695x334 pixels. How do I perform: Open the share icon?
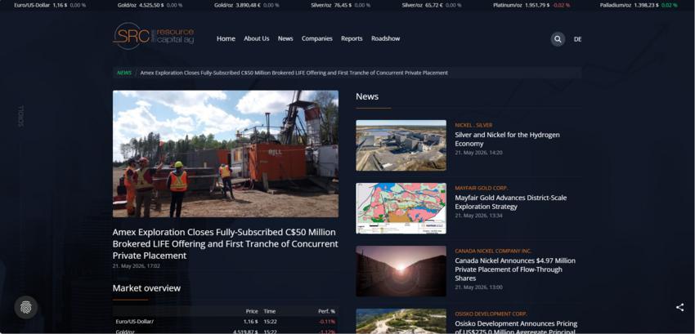tap(679, 307)
